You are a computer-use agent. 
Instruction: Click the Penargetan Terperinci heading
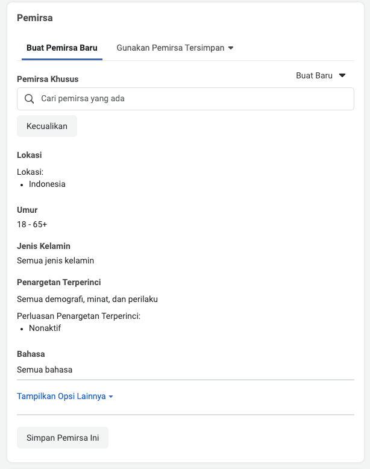click(59, 282)
